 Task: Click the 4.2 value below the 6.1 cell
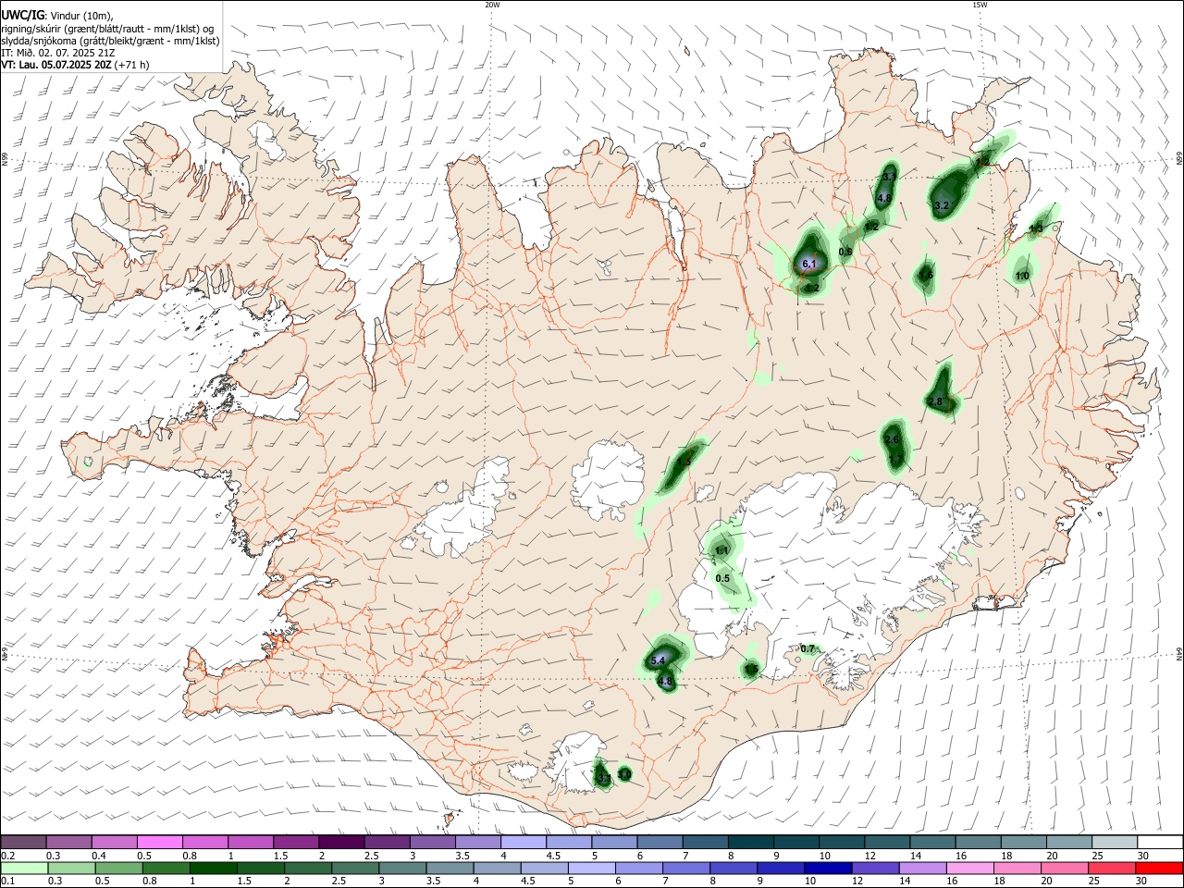click(812, 288)
